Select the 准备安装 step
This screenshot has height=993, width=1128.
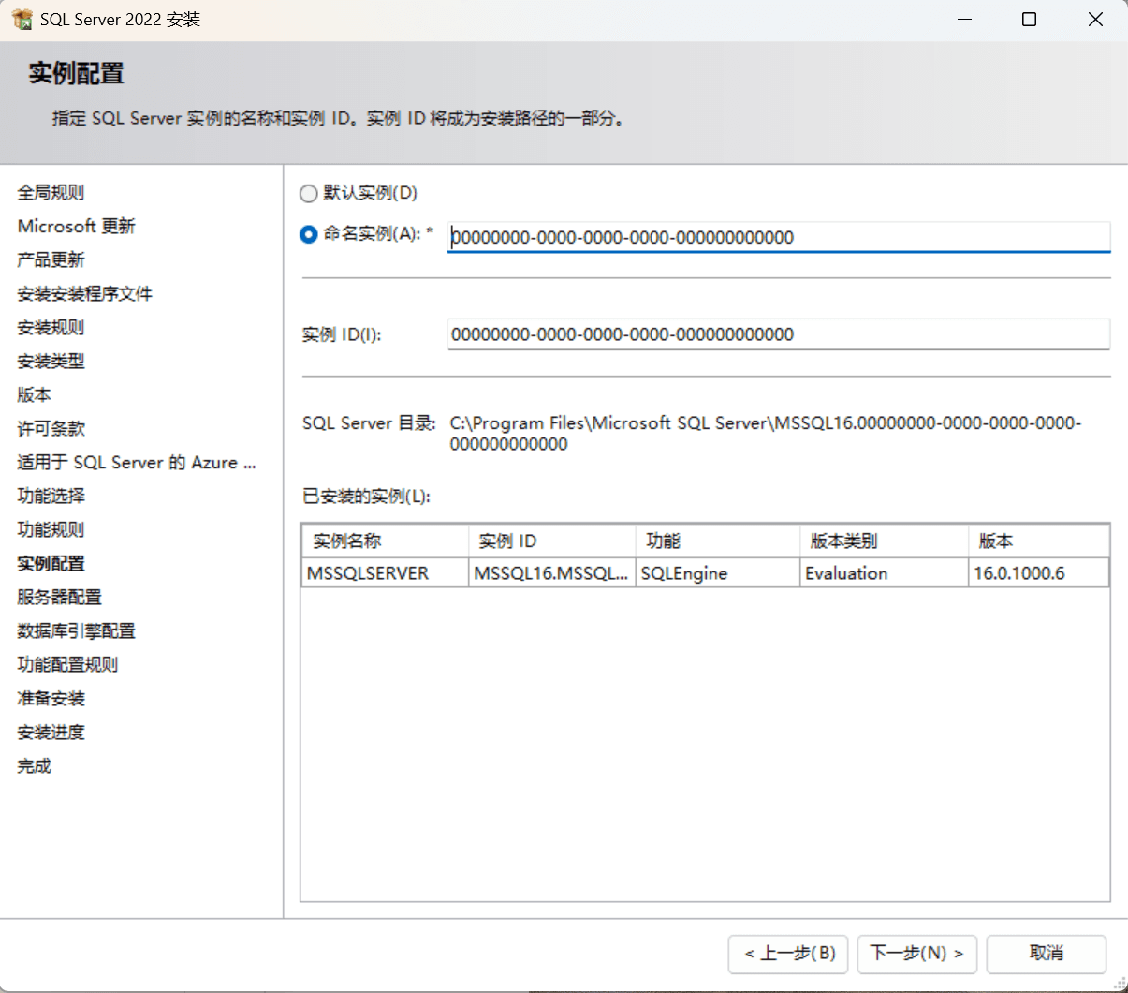pyautogui.click(x=51, y=698)
